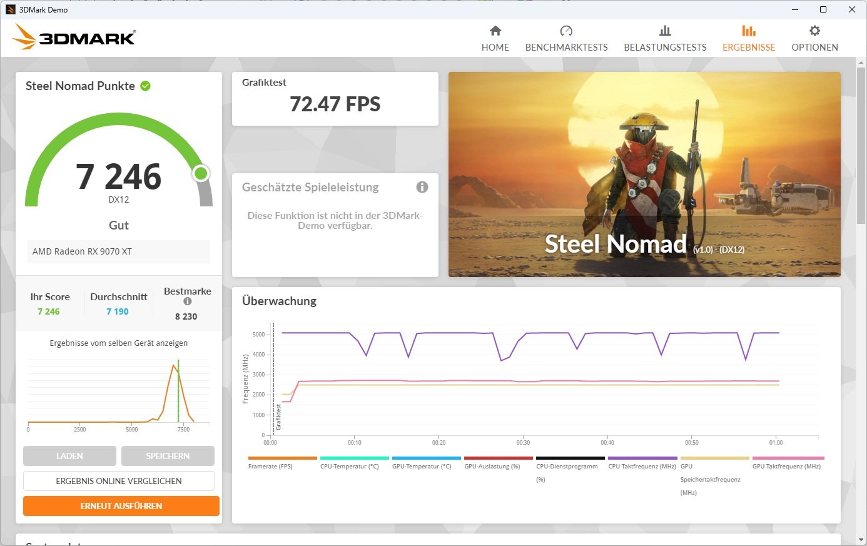
Task: Click the 3DMark logo in header
Action: (x=74, y=37)
